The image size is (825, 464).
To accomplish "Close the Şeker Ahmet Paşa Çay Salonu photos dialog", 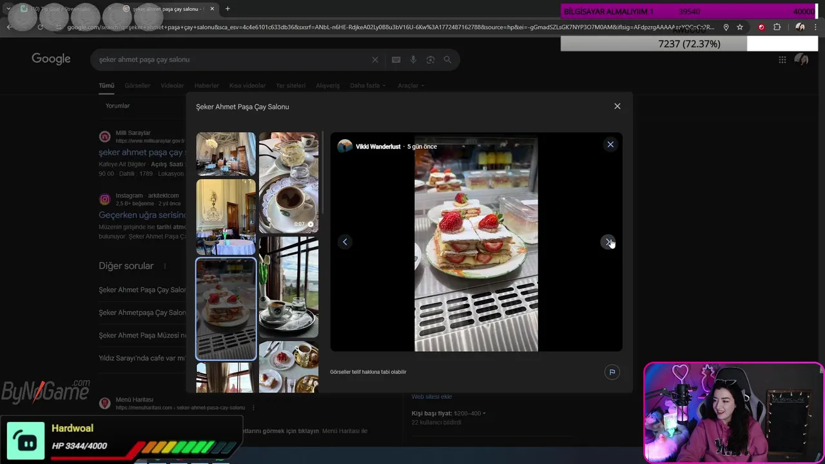I will tap(617, 106).
